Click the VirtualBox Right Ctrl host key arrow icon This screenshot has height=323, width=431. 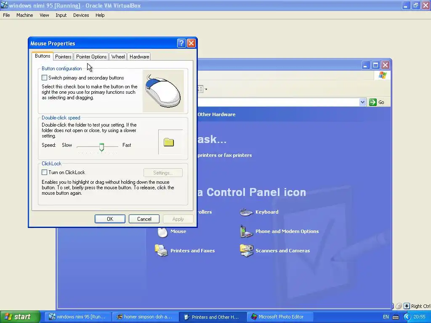407,306
